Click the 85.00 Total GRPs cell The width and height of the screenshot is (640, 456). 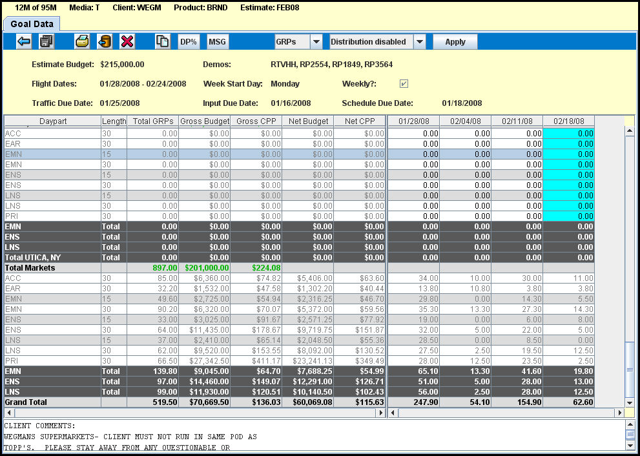153,278
